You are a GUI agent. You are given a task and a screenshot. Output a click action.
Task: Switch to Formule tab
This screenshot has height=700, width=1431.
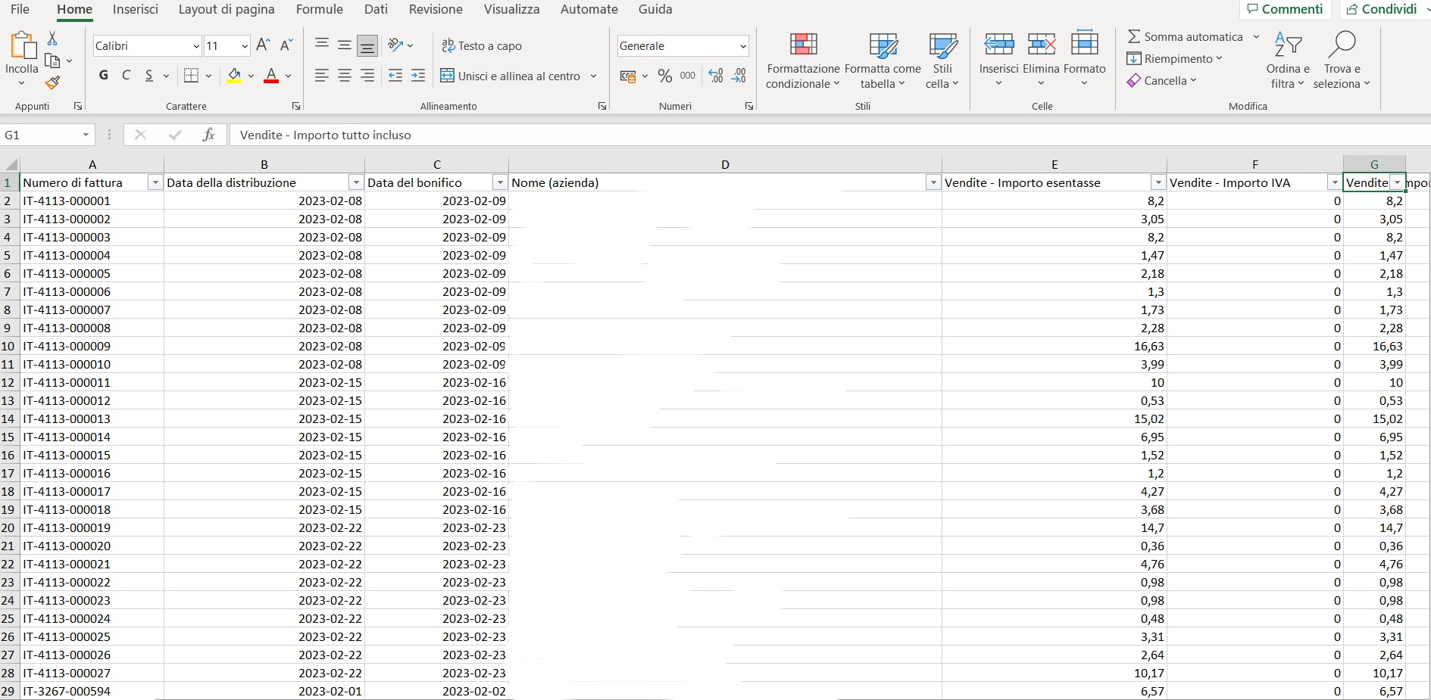point(320,9)
